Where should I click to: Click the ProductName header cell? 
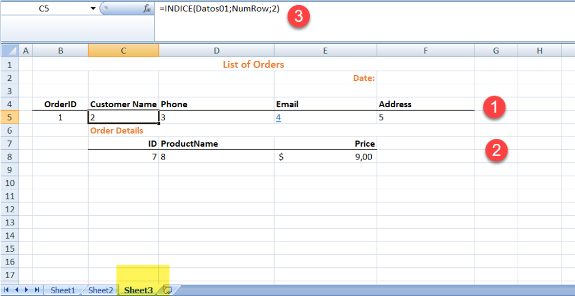pyautogui.click(x=216, y=144)
